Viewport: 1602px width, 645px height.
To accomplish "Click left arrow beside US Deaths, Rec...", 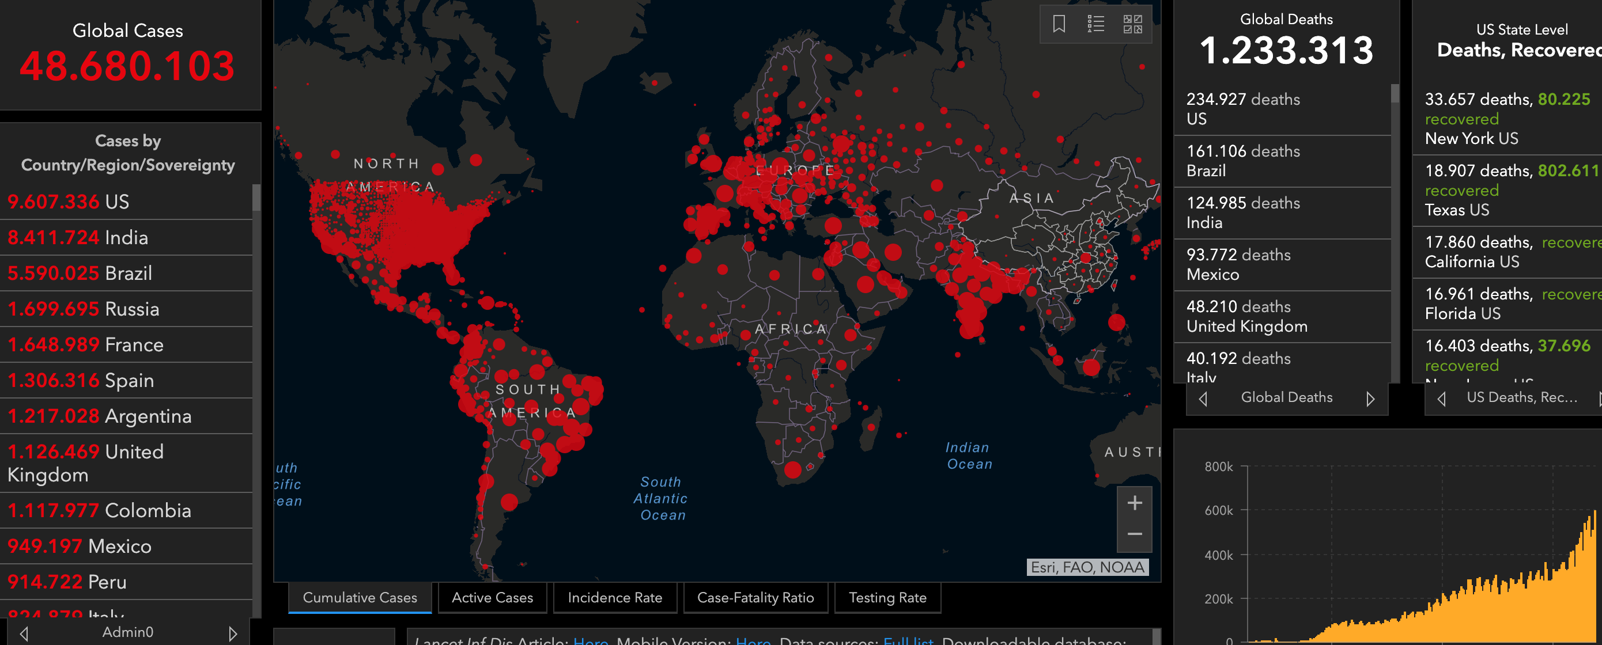I will pos(1441,399).
